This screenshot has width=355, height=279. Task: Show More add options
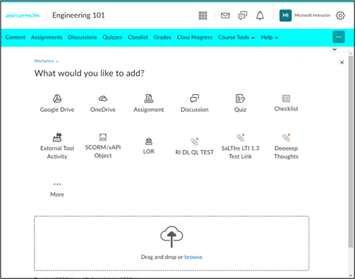tap(57, 190)
